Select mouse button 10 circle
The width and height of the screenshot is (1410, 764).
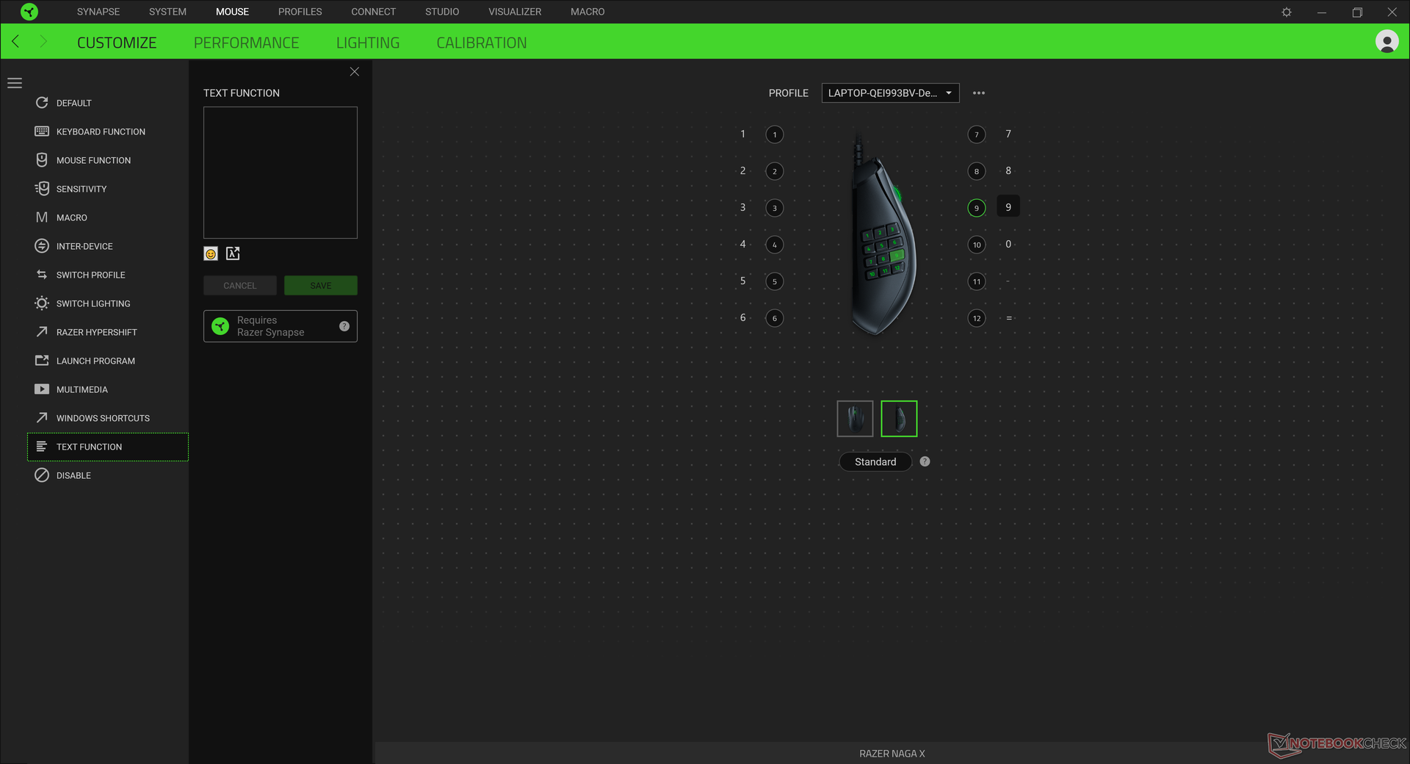(976, 245)
